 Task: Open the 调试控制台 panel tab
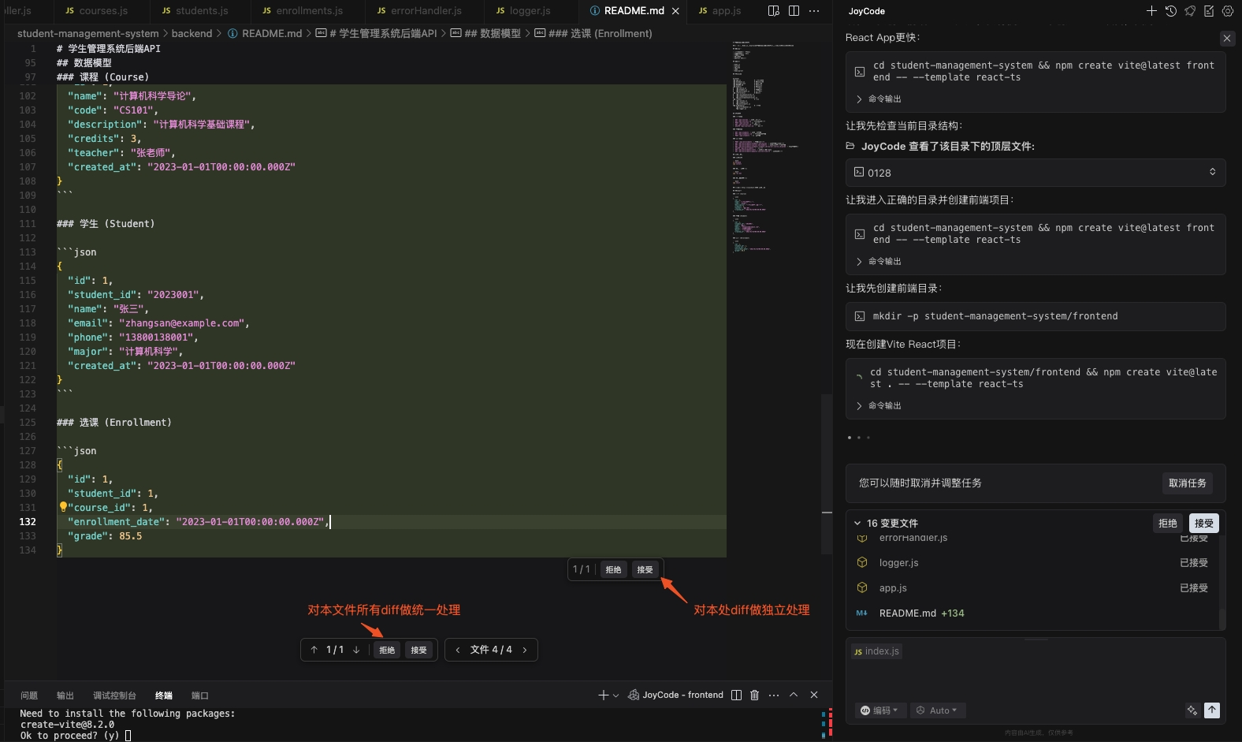[114, 695]
